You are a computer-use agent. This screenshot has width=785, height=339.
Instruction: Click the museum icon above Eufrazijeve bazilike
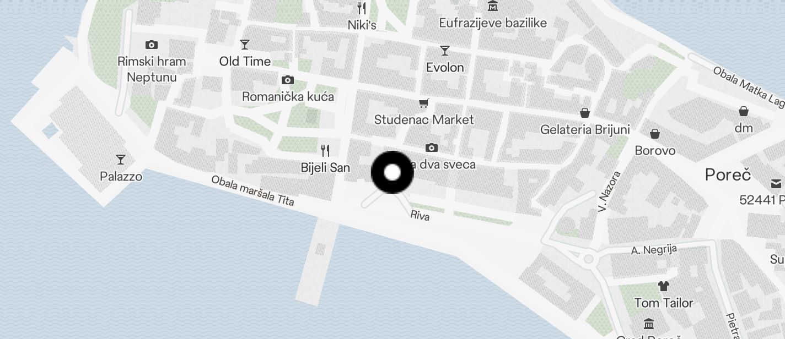493,6
